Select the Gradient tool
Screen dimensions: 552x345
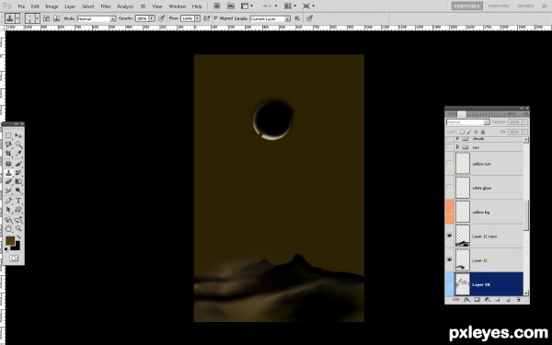pyautogui.click(x=18, y=181)
